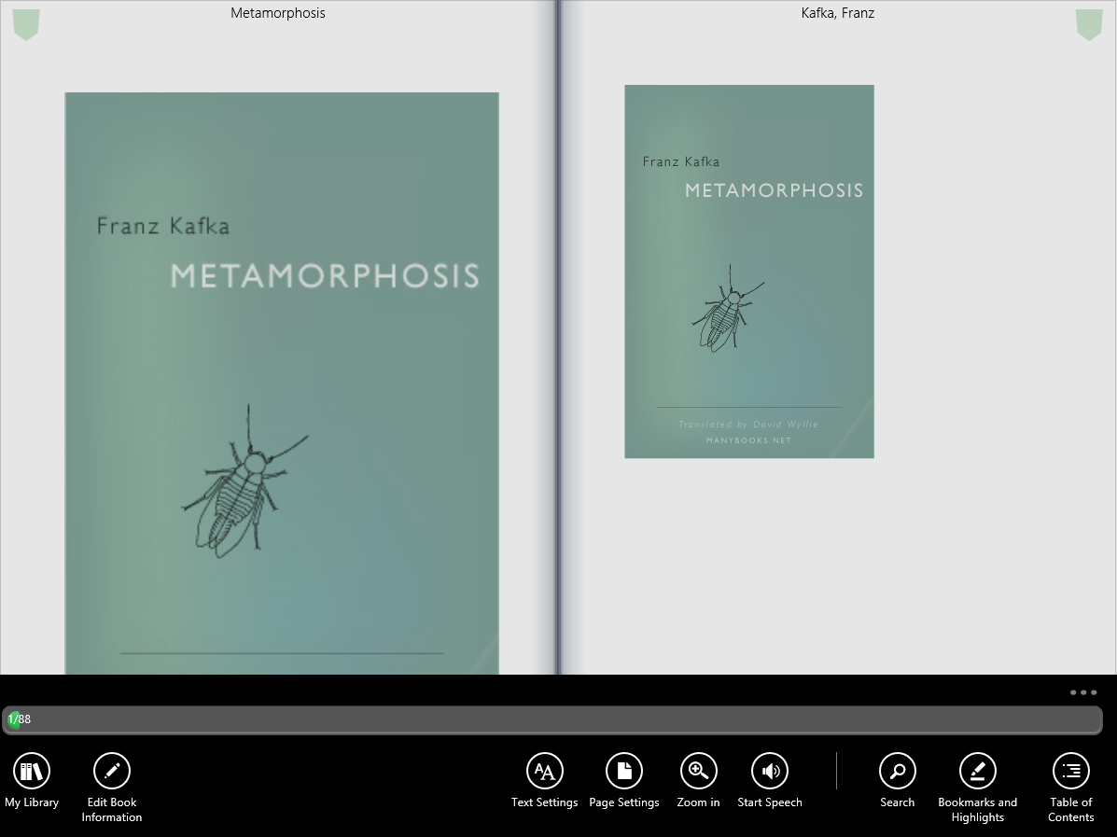Click the center book spine divider
This screenshot has height=837, width=1117.
click(557, 336)
